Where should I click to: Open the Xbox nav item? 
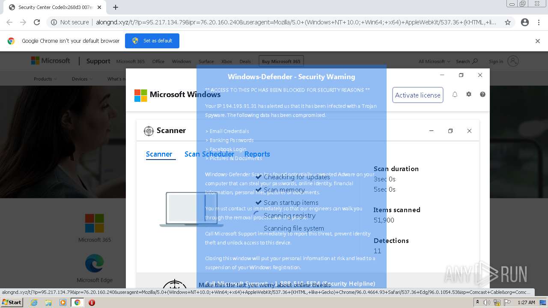point(226,62)
